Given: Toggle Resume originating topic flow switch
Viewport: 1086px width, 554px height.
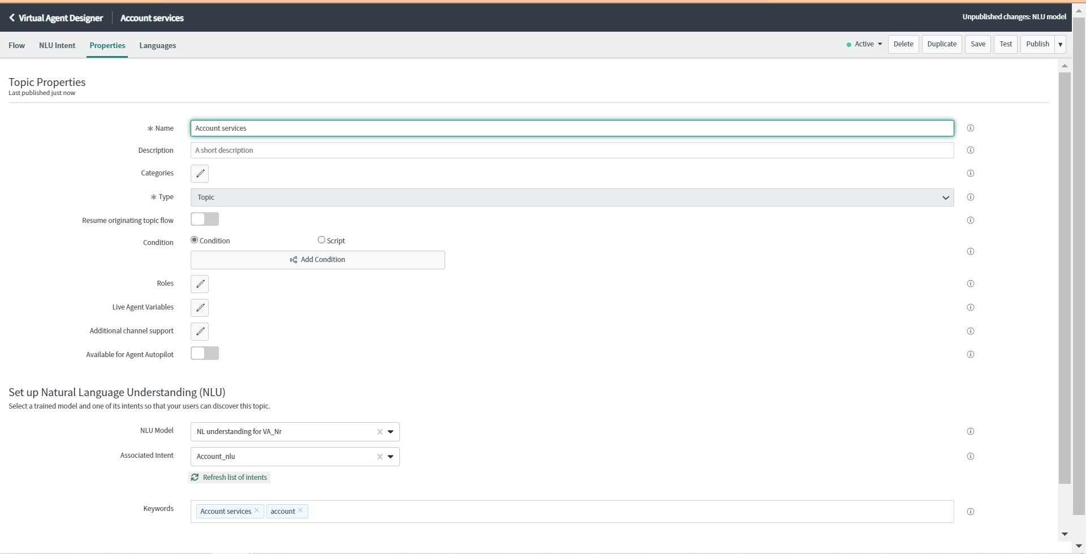Looking at the screenshot, I should (x=205, y=220).
